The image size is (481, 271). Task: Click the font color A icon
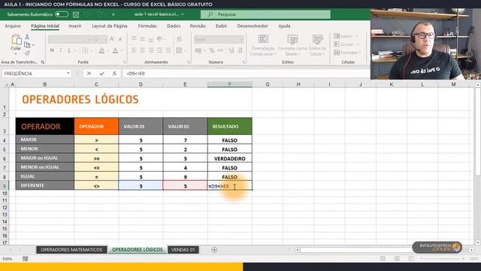point(115,50)
